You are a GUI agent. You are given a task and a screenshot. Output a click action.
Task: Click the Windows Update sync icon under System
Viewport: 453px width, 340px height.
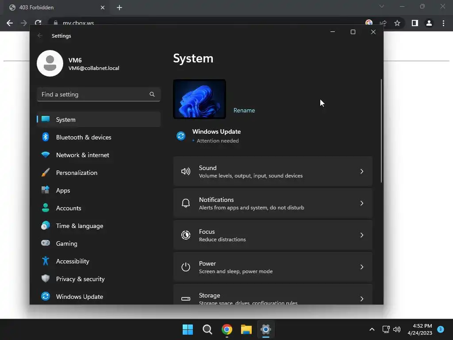(181, 136)
